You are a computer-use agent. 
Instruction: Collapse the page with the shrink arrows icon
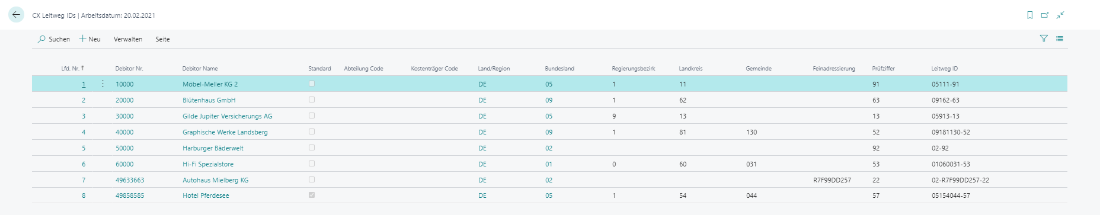[1060, 15]
